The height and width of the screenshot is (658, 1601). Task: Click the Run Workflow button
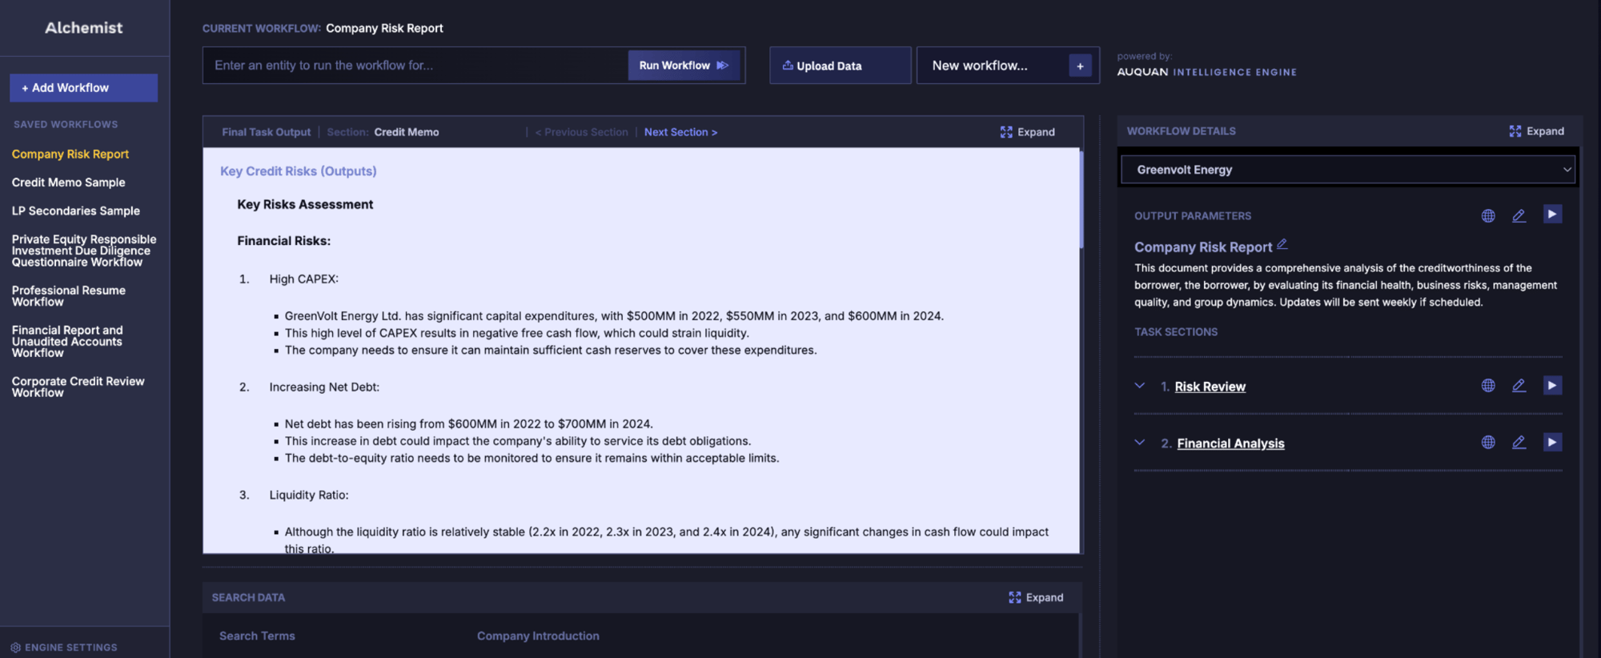[684, 66]
